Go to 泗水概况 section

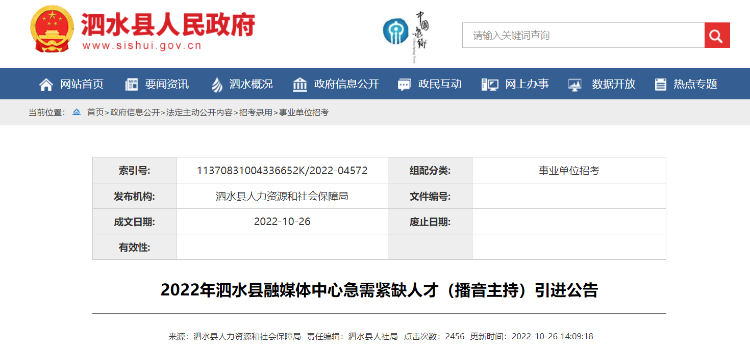[251, 84]
